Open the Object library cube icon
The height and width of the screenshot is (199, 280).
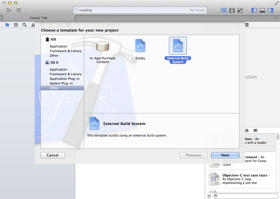[247, 130]
